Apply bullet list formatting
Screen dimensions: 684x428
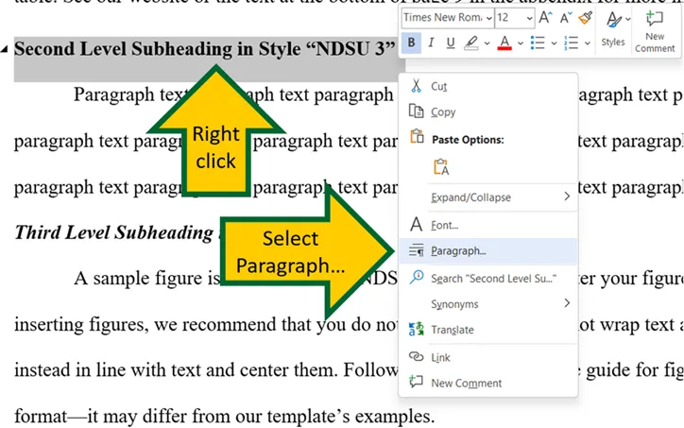coord(537,43)
